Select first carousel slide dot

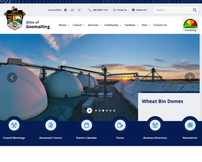[96, 111]
